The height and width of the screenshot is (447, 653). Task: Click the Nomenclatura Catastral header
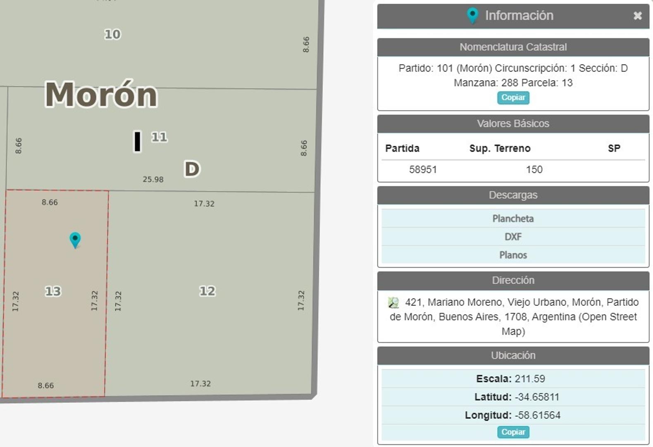coord(513,47)
